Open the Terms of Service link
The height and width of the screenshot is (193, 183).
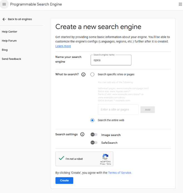tap(120, 173)
